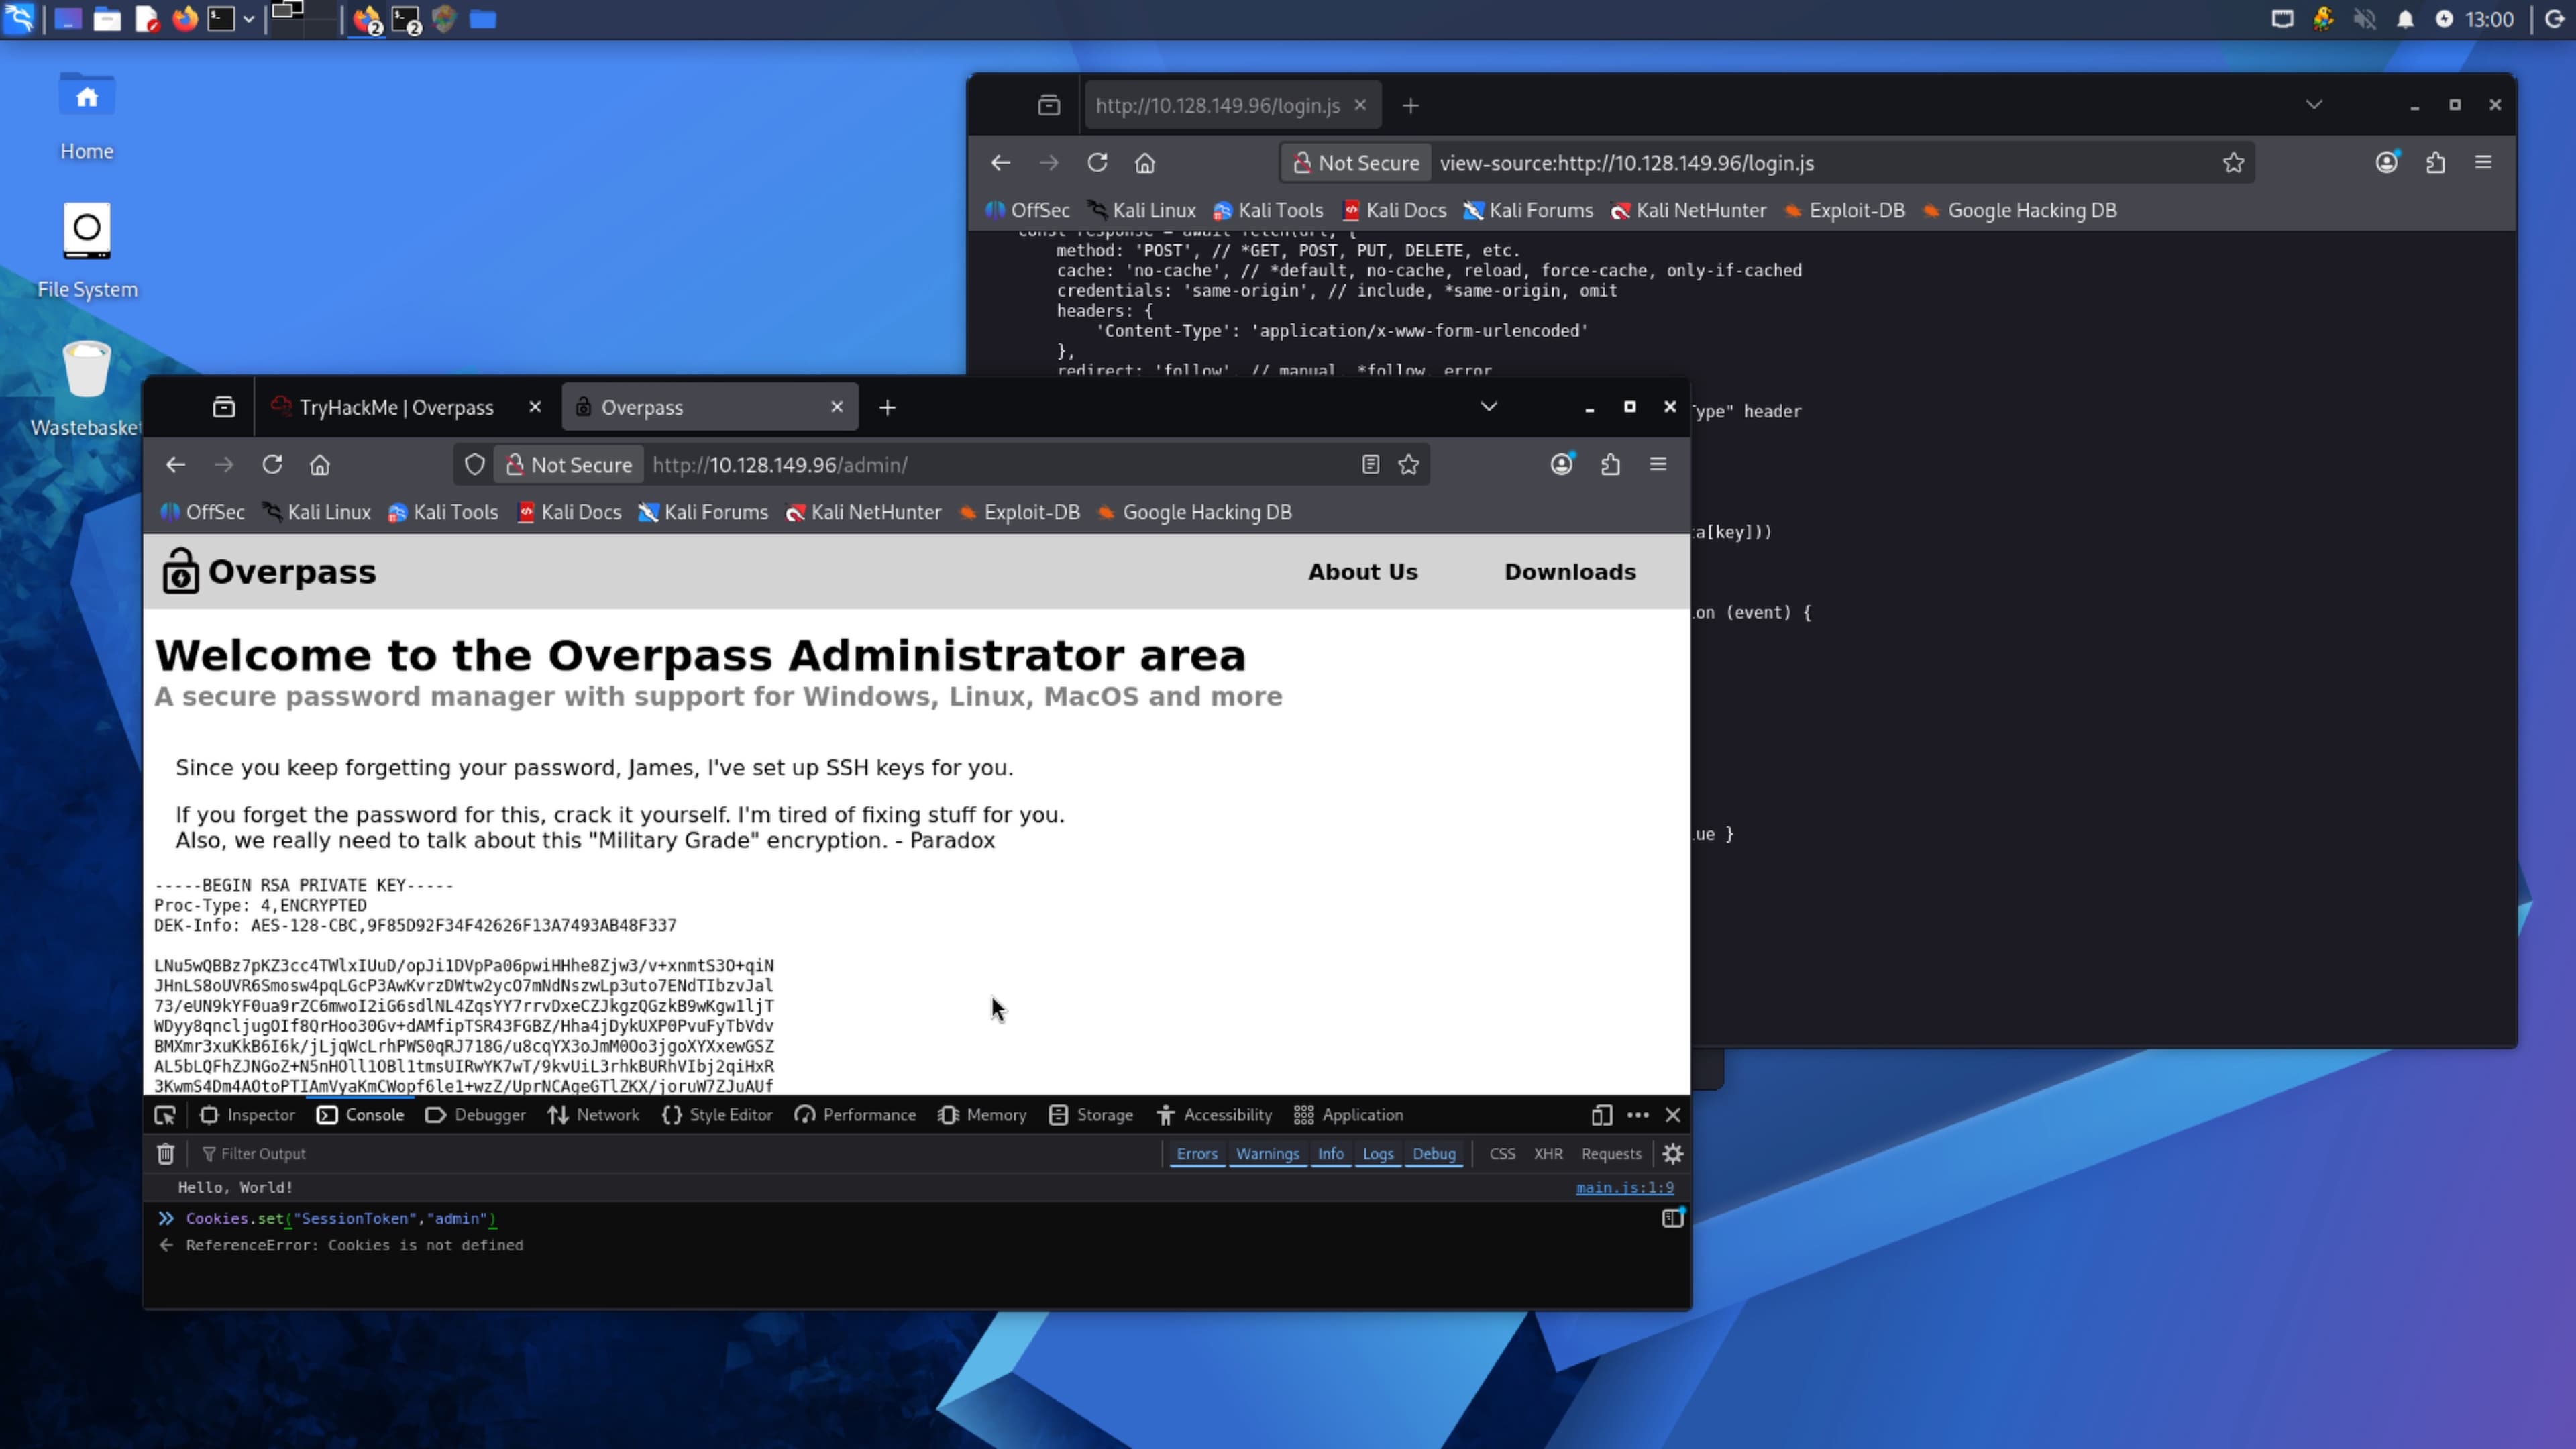Switch to the Storage DevTools tab
The height and width of the screenshot is (1449, 2576).
[1091, 1115]
